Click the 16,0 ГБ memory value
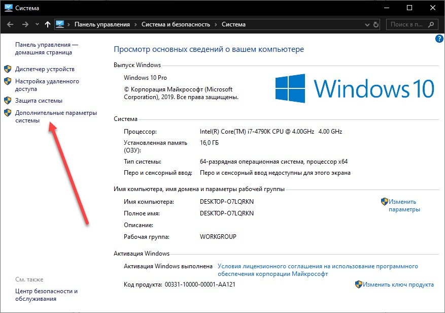The height and width of the screenshot is (313, 445). (x=209, y=143)
